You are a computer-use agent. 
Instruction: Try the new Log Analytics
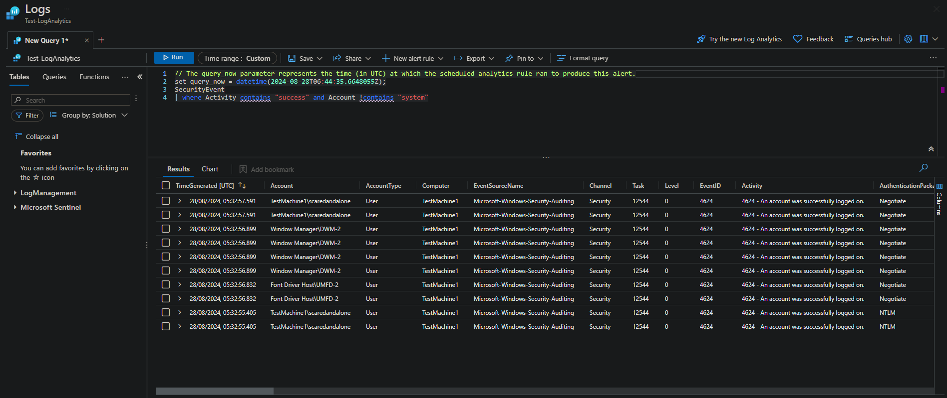tap(739, 39)
